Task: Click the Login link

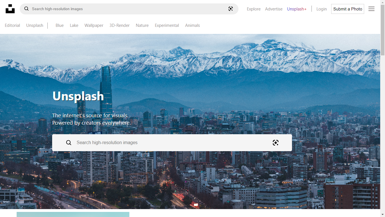Action: pyautogui.click(x=321, y=9)
